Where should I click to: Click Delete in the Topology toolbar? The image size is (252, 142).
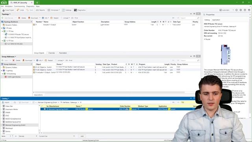[x=22, y=18]
